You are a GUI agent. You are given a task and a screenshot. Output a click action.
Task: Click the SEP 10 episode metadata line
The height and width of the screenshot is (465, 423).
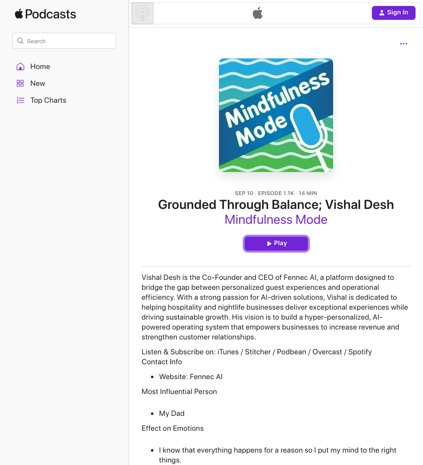click(276, 193)
